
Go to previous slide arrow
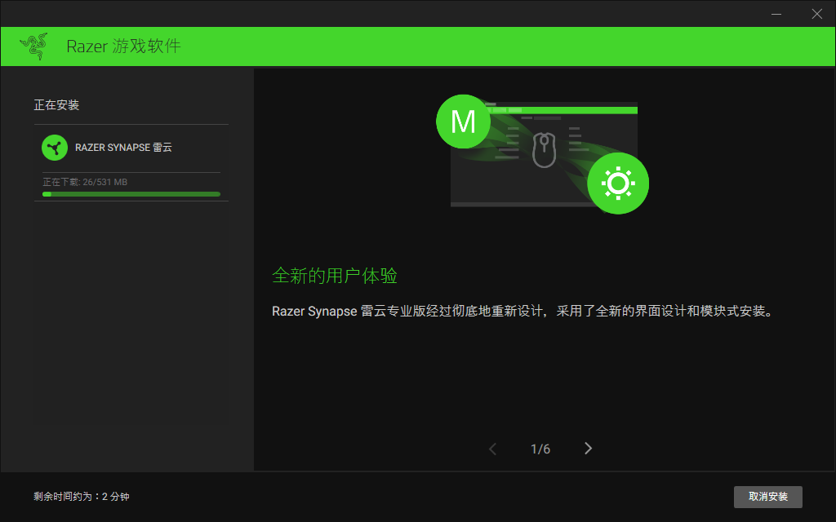click(x=492, y=449)
